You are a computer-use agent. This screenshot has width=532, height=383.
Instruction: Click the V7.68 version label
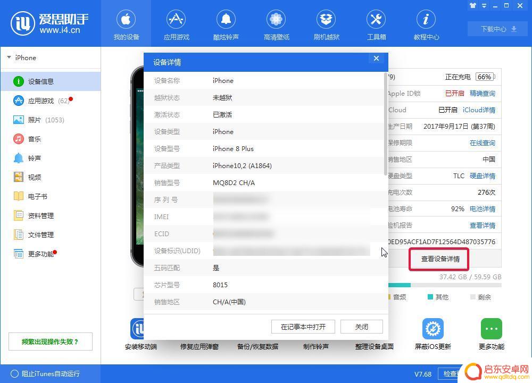coord(423,374)
